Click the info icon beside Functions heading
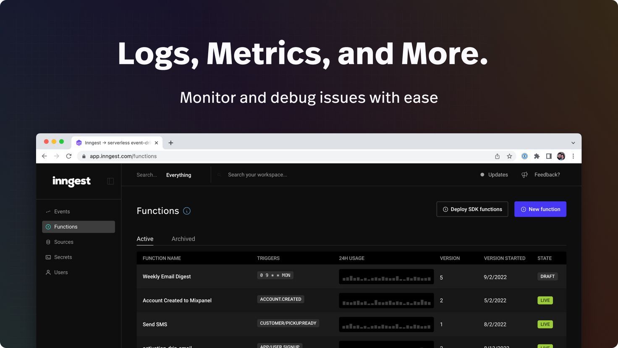The width and height of the screenshot is (618, 348). click(x=187, y=211)
